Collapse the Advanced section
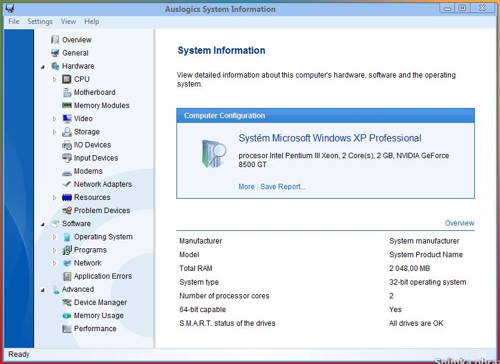The image size is (500, 364). coord(42,290)
